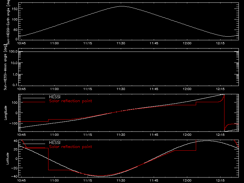The width and height of the screenshot is (244, 183).
Task: Click -40 tick on Latitude plot
Action: [x=14, y=177]
